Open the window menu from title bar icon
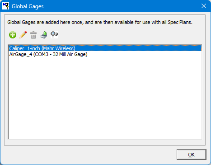The height and width of the screenshot is (165, 211). click(x=5, y=6)
